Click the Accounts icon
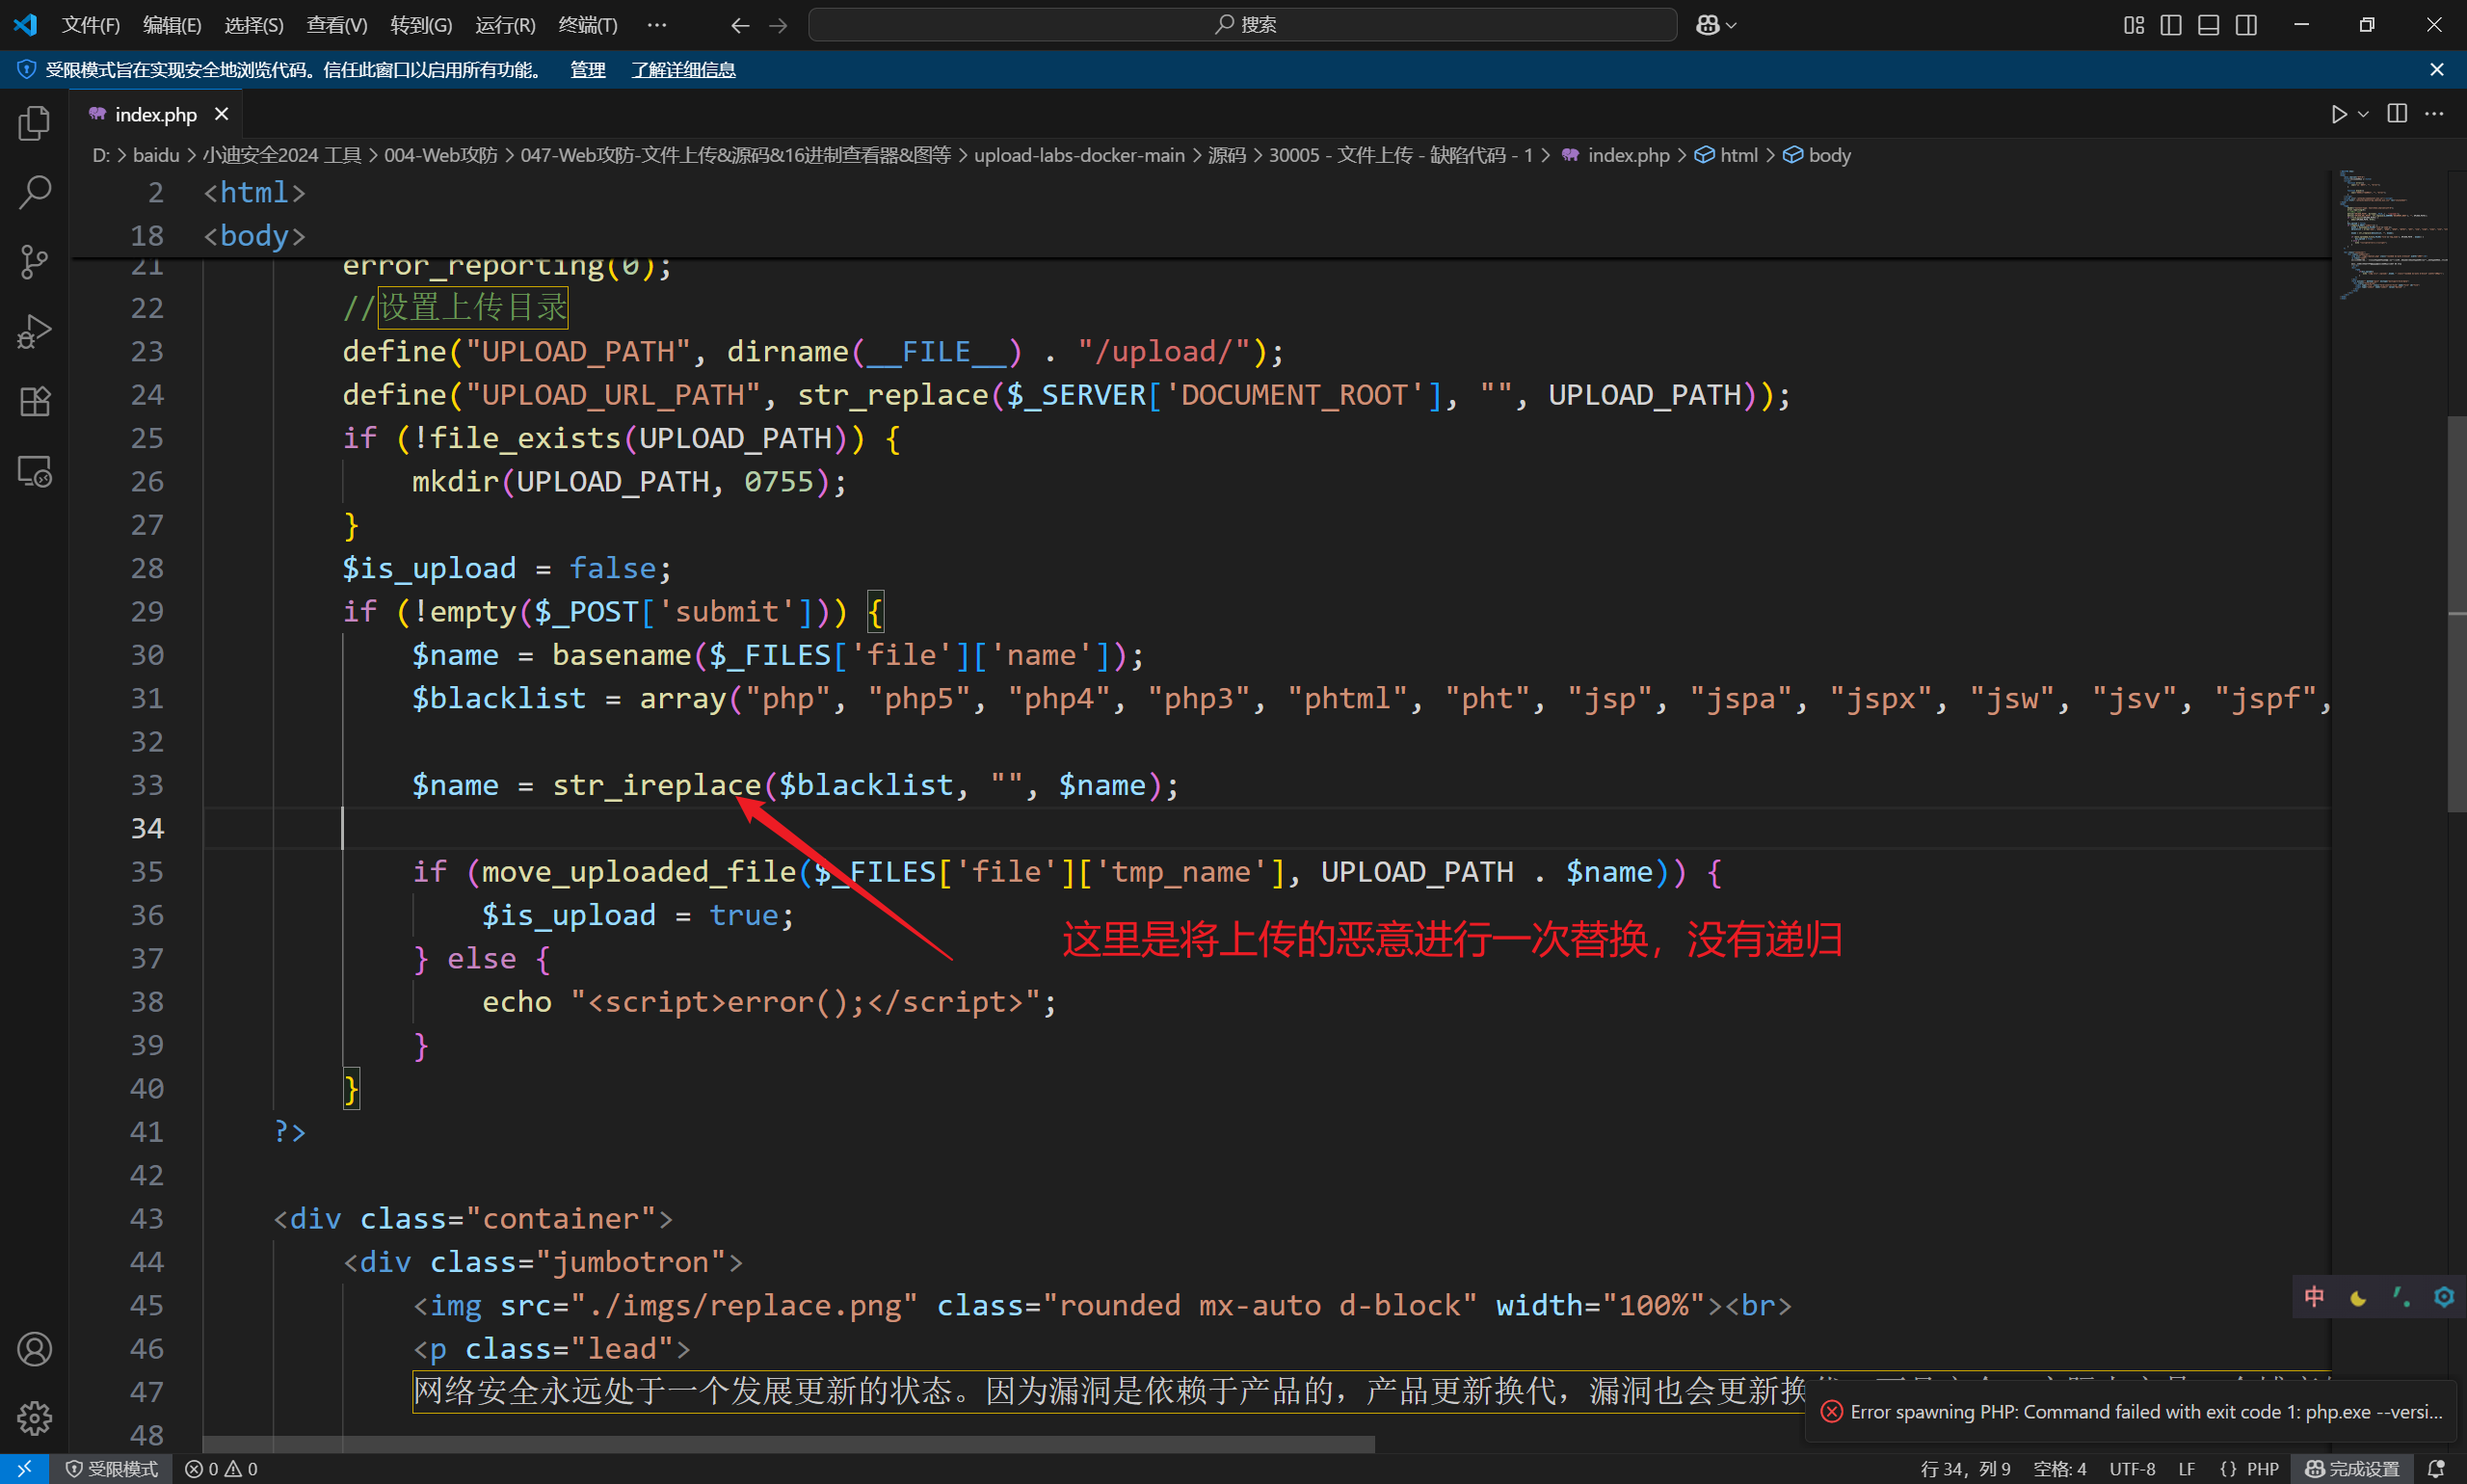The height and width of the screenshot is (1484, 2467). click(34, 1349)
